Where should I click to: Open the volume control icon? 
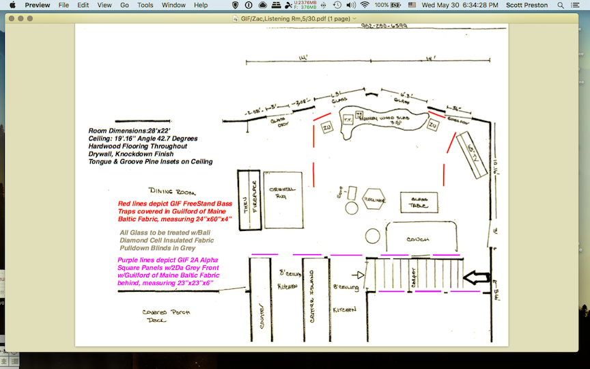pos(351,5)
